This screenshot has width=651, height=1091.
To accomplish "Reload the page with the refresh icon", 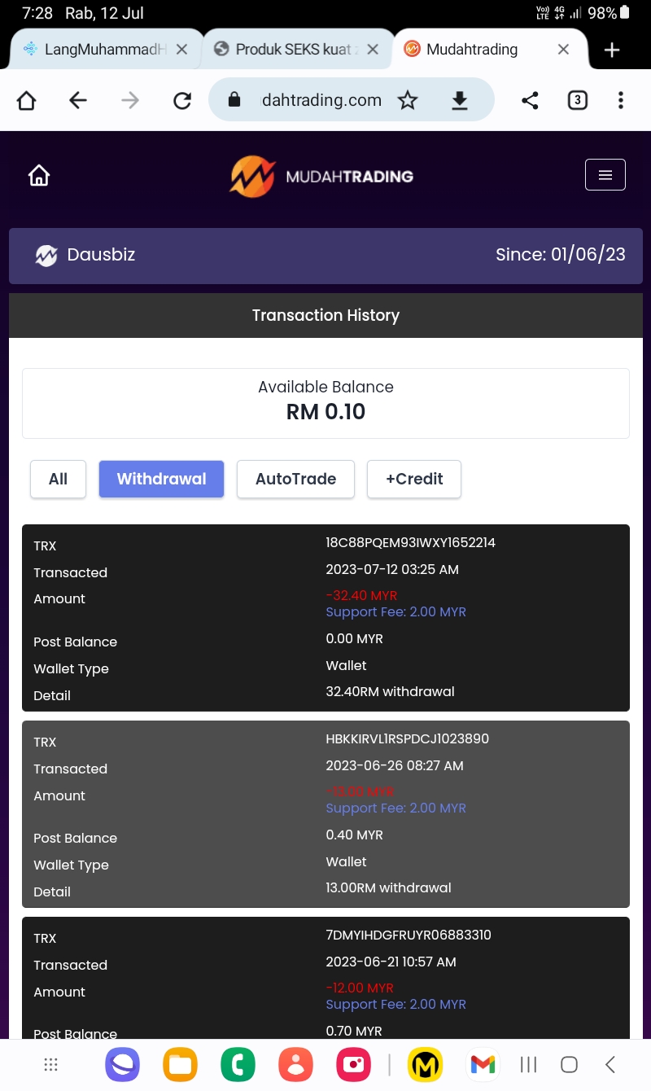I will coord(182,100).
